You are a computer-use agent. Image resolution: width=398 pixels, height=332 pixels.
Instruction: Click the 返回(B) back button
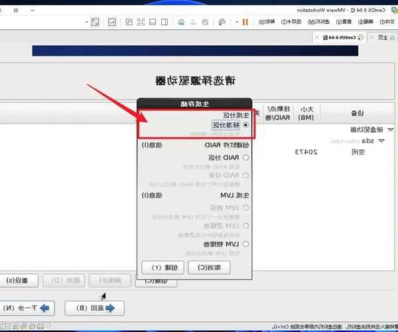(x=94, y=308)
